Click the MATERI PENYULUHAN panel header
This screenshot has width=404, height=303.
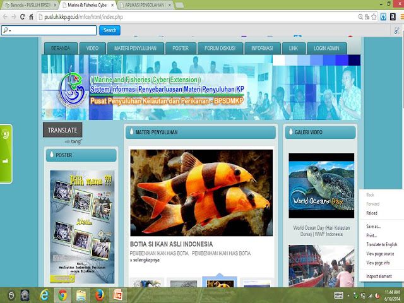[x=201, y=132]
